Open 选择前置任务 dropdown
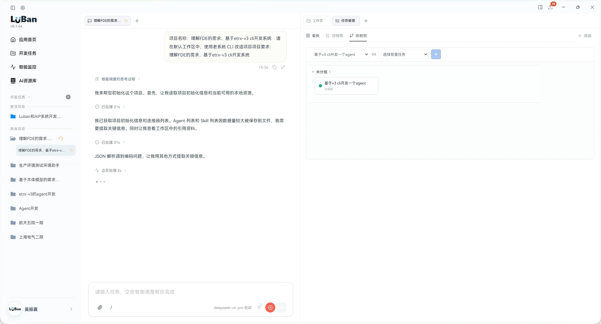601x324 pixels. [x=404, y=54]
